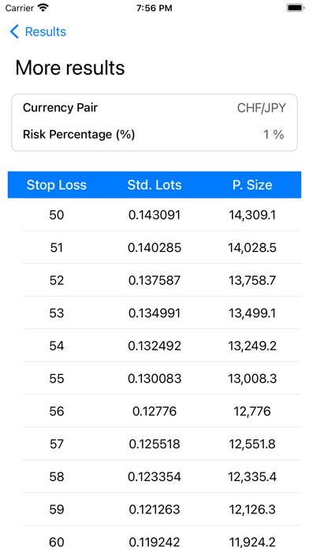Viewport: 309px width, 548px height.
Task: Tap the back chevron icon
Action: click(14, 31)
